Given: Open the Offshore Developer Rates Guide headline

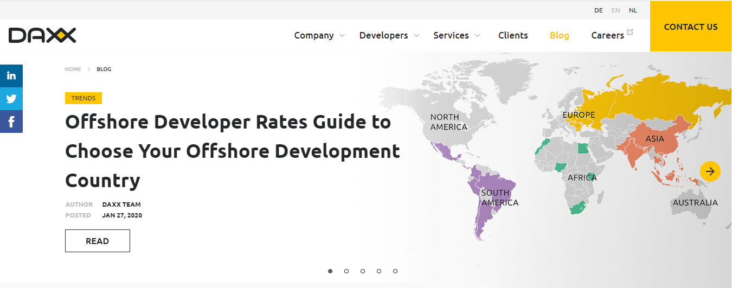Looking at the screenshot, I should pos(233,151).
